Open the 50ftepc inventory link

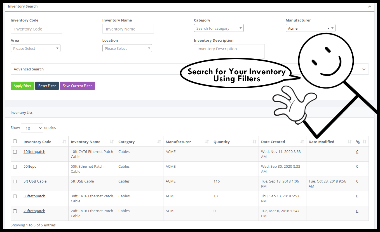point(30,167)
